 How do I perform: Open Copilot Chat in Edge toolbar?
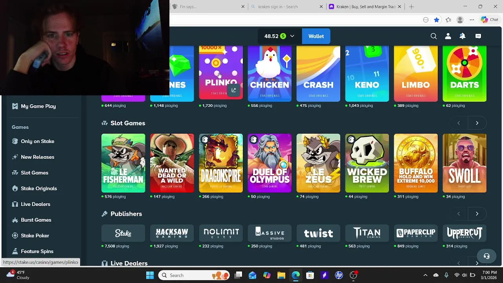click(490, 20)
